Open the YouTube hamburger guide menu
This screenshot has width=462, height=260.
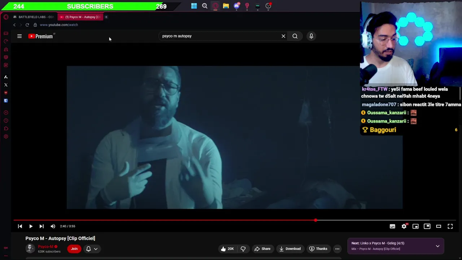19,36
